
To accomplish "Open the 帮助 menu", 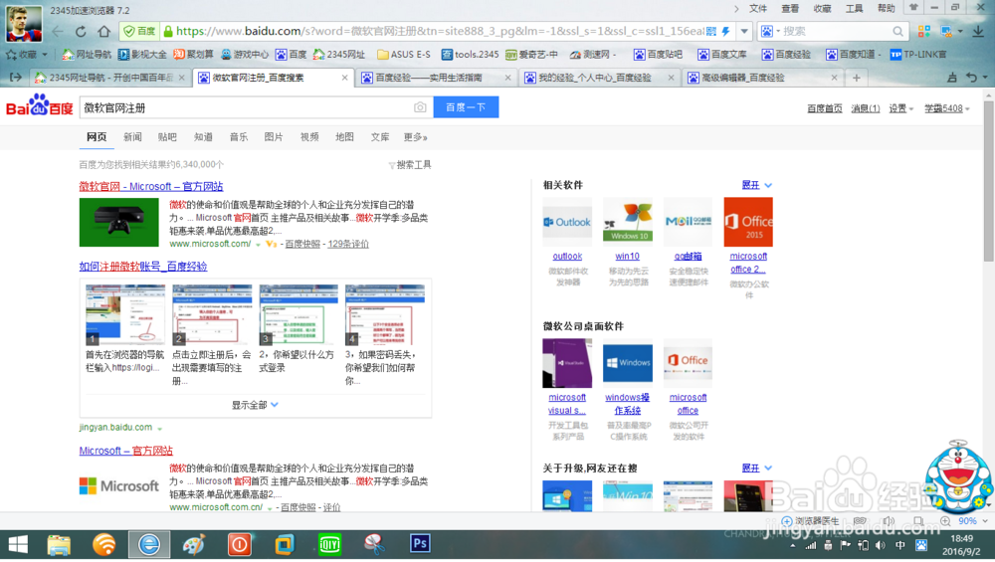I will click(x=886, y=8).
